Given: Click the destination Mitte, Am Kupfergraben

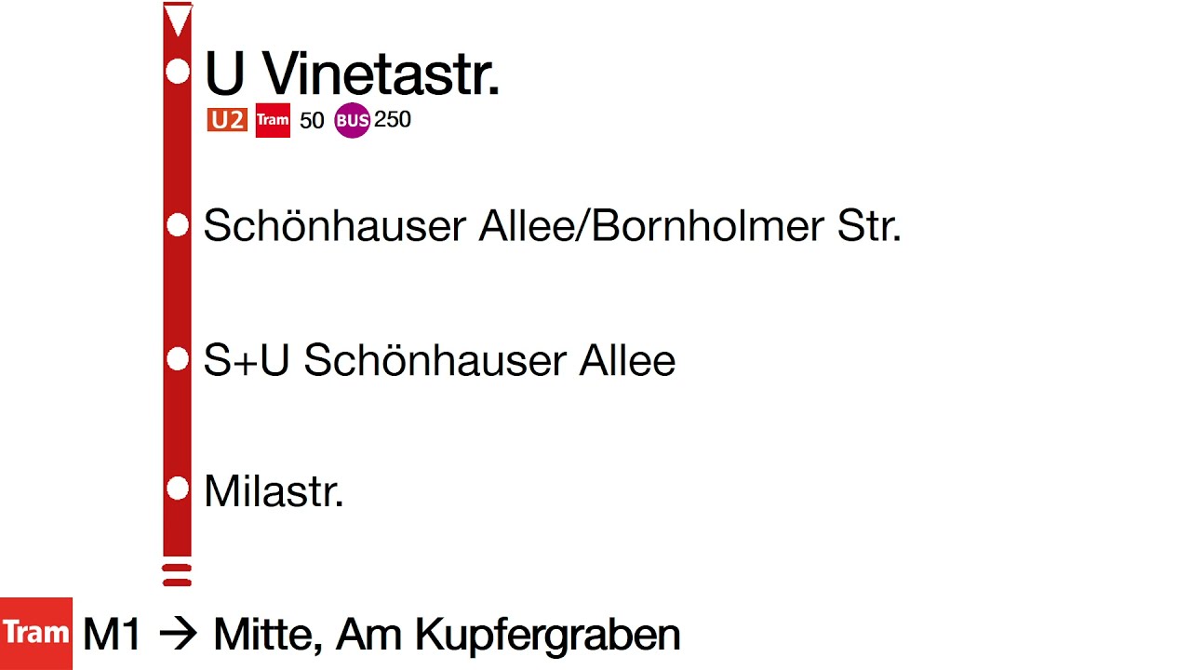Looking at the screenshot, I should click(x=447, y=635).
